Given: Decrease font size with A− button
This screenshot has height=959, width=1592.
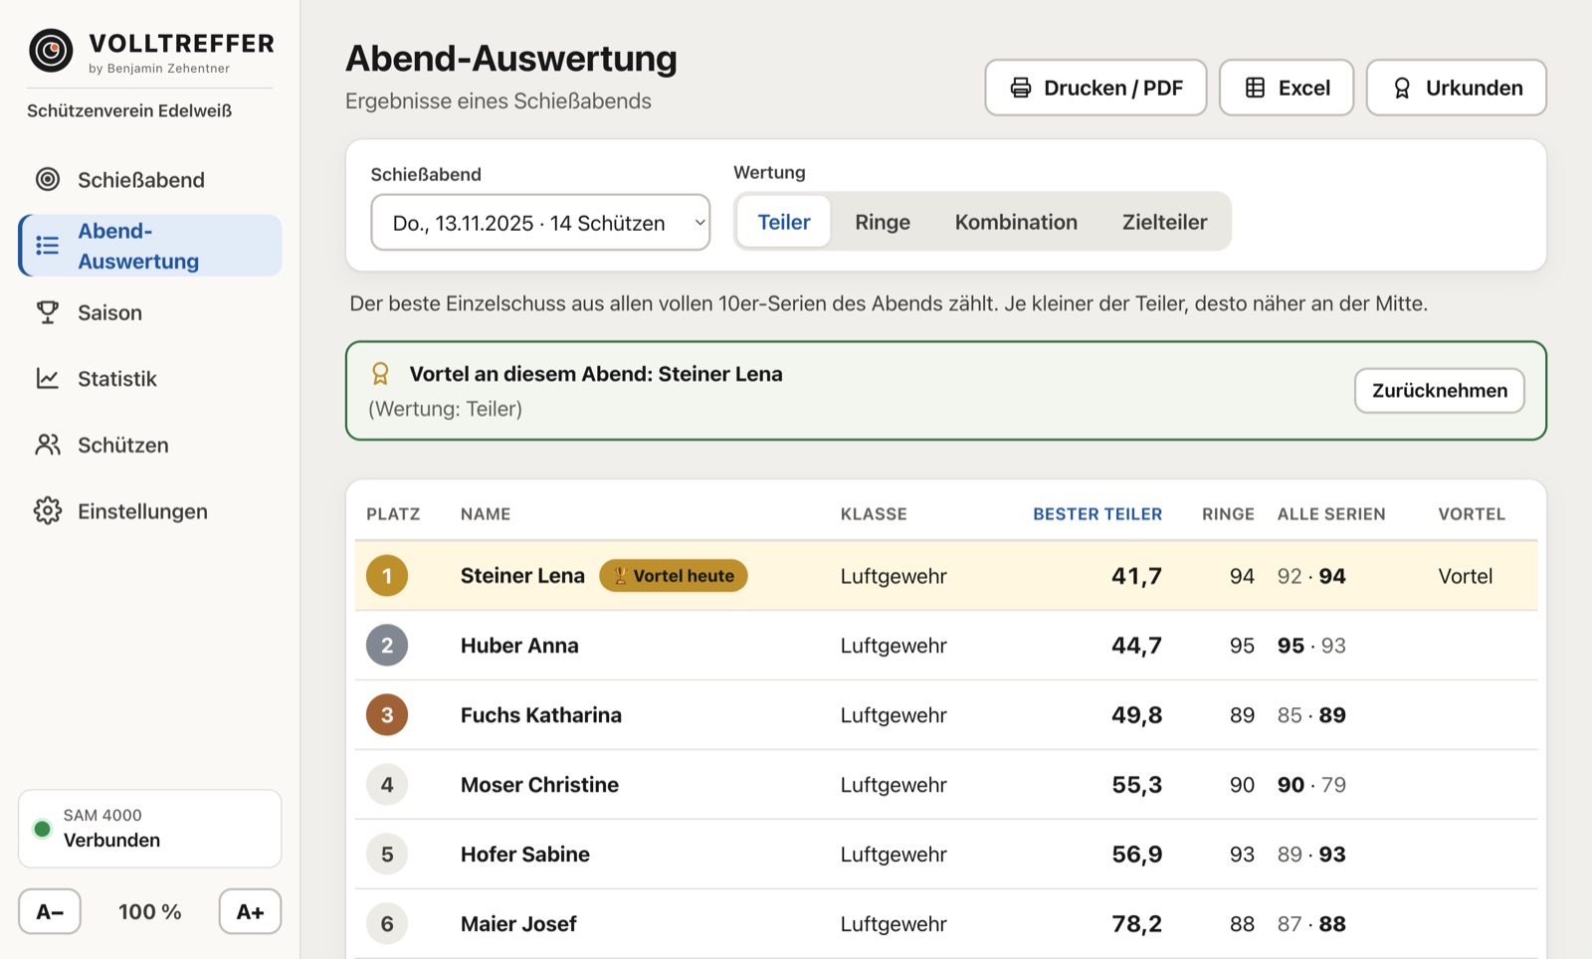Looking at the screenshot, I should (x=50, y=911).
